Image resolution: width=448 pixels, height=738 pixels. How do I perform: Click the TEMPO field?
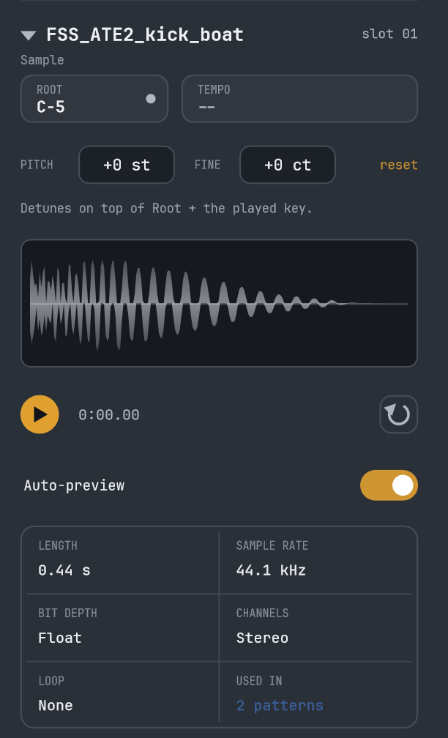tap(300, 99)
